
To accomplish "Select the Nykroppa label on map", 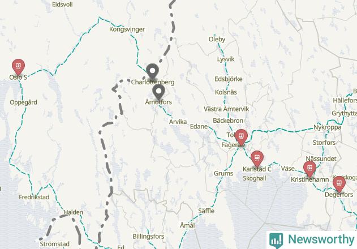I will tap(328, 127).
